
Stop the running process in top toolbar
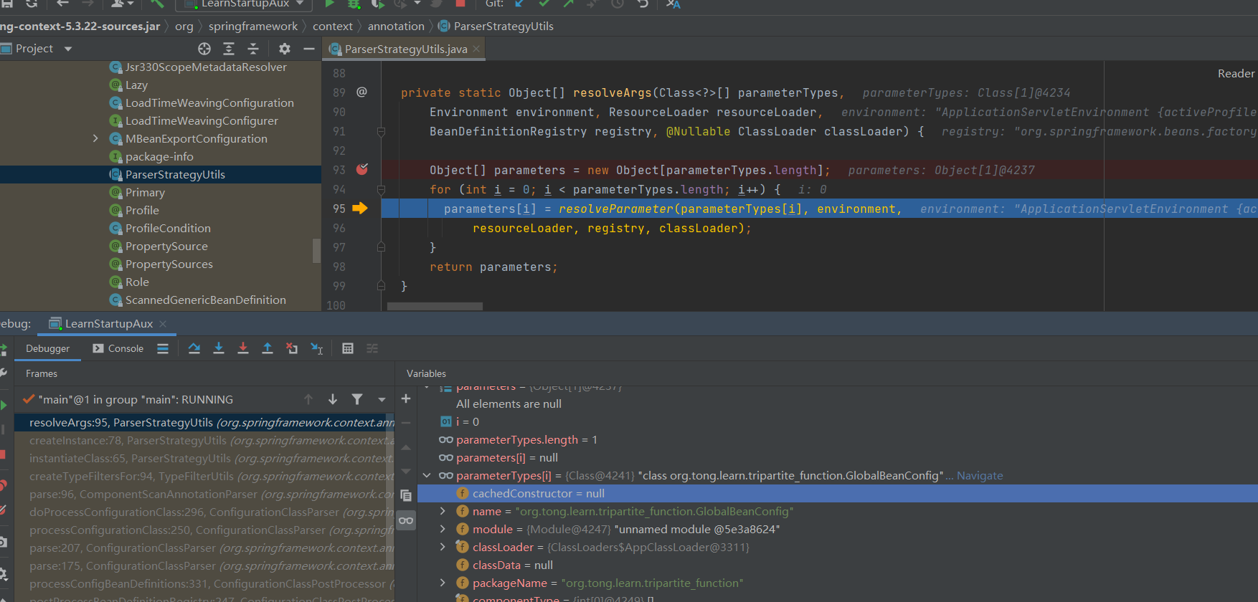tap(460, 4)
